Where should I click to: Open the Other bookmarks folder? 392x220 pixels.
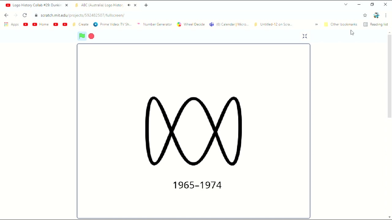click(x=341, y=24)
